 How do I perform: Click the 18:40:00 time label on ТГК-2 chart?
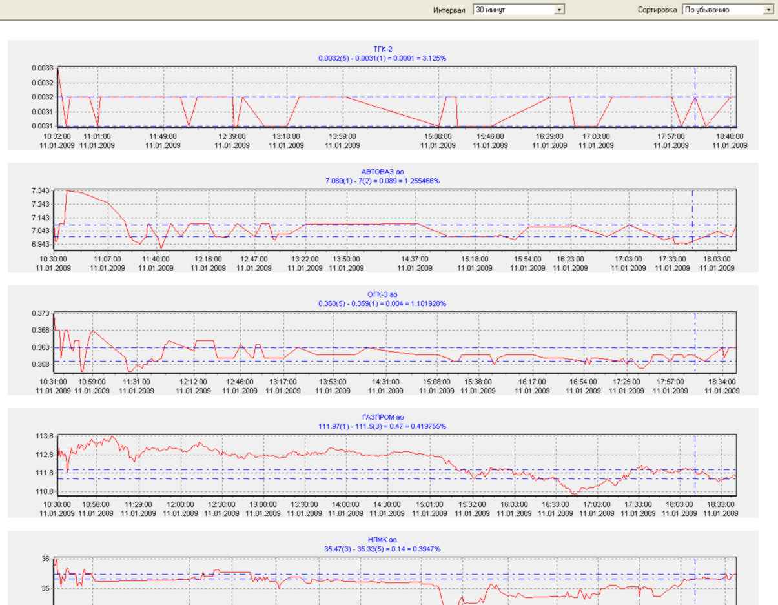coord(730,136)
